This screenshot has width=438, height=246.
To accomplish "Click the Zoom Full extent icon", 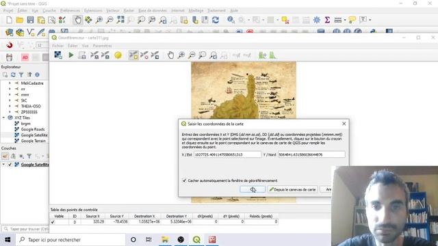I will (120, 20).
